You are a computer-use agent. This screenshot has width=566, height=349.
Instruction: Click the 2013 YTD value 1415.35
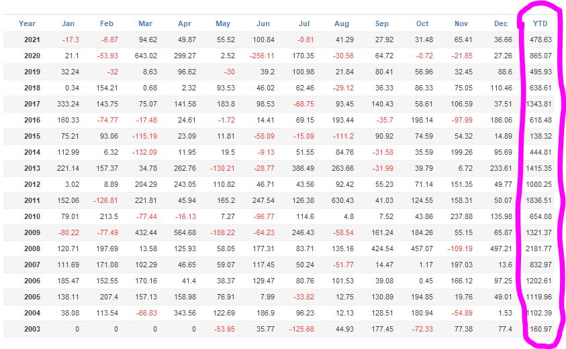[x=539, y=168]
